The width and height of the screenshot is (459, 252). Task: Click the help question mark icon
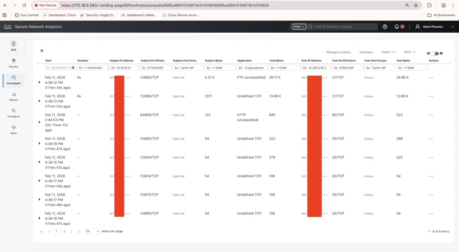385,27
